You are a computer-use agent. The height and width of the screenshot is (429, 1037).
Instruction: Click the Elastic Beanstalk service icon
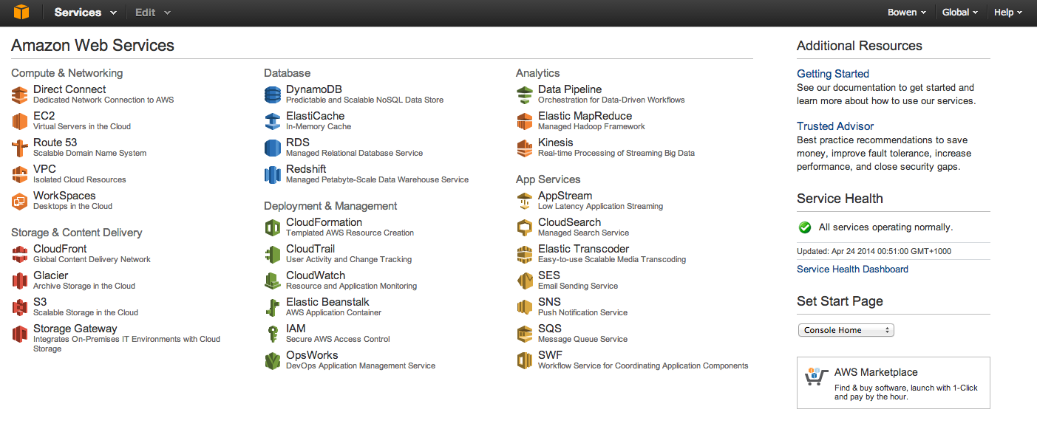click(273, 307)
